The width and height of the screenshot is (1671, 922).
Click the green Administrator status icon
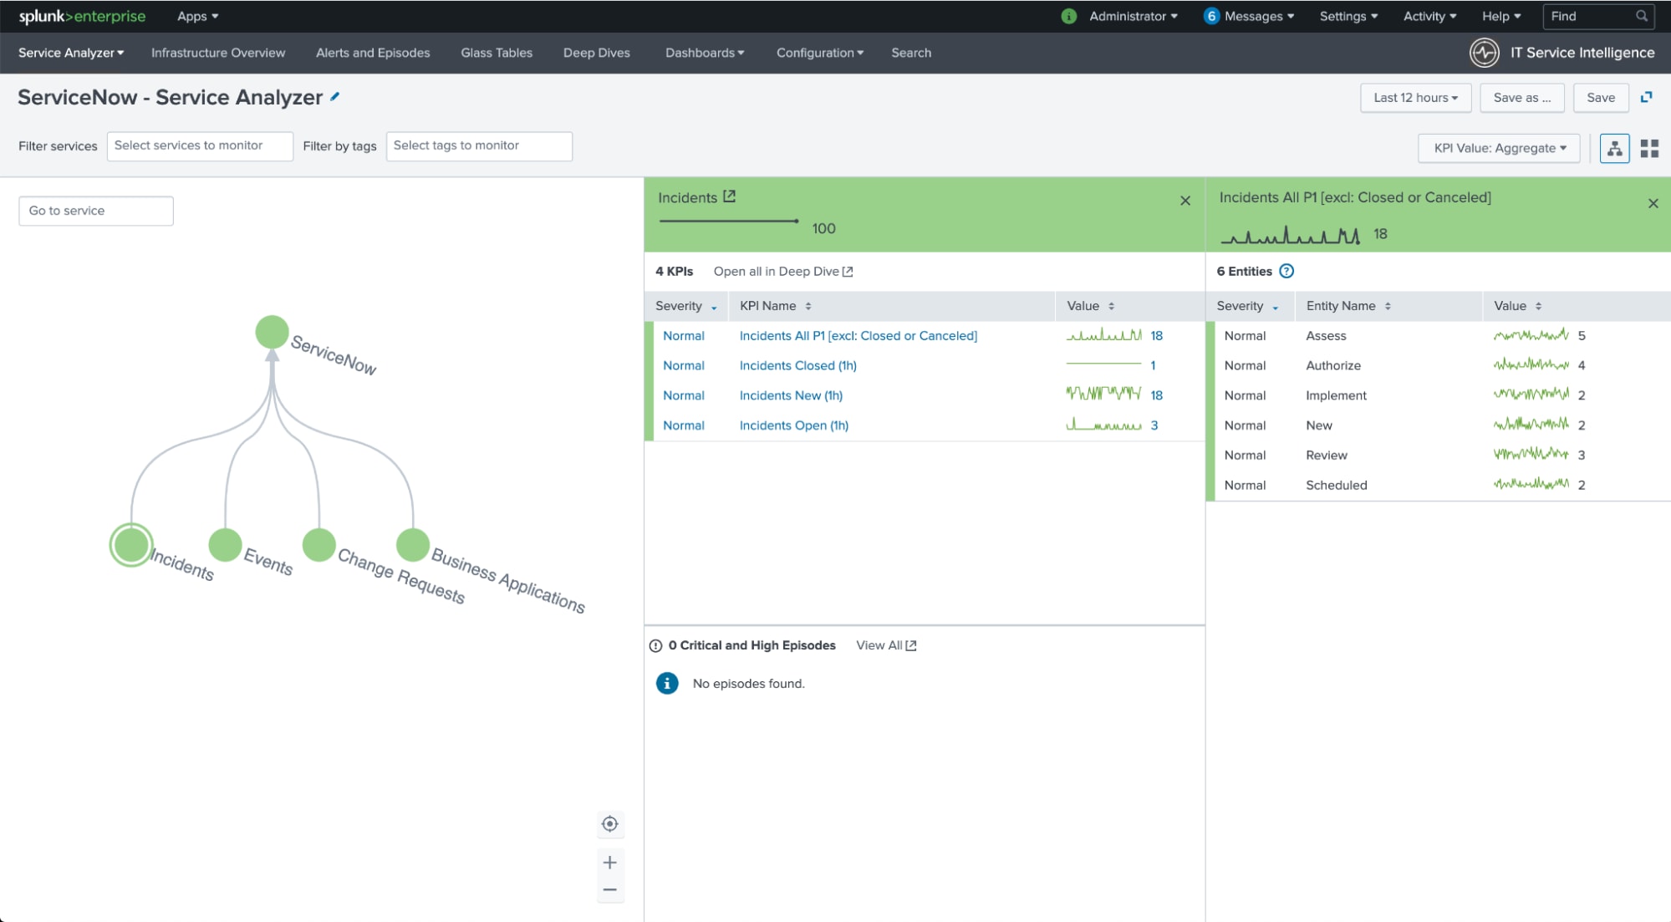point(1068,16)
